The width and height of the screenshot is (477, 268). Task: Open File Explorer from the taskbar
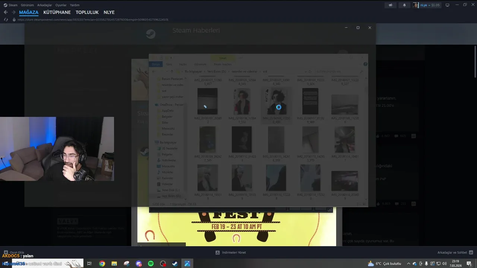[114, 264]
